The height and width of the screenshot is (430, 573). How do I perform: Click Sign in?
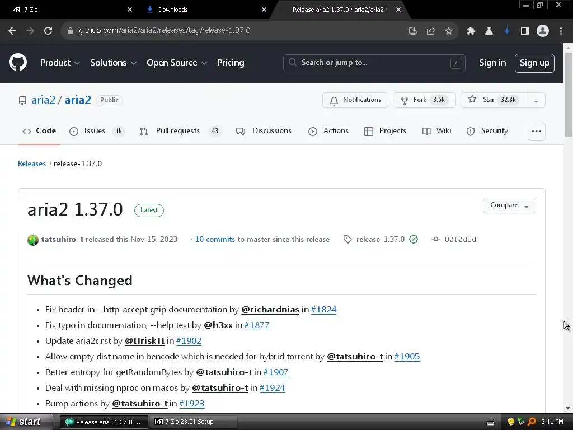pos(492,63)
